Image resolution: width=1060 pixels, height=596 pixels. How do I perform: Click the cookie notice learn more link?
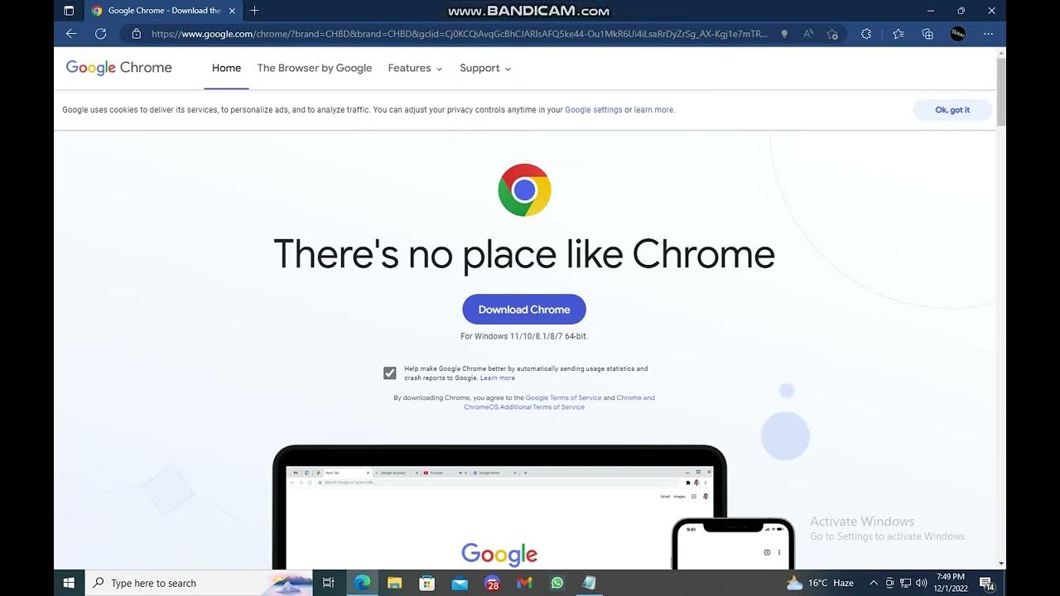click(x=653, y=109)
